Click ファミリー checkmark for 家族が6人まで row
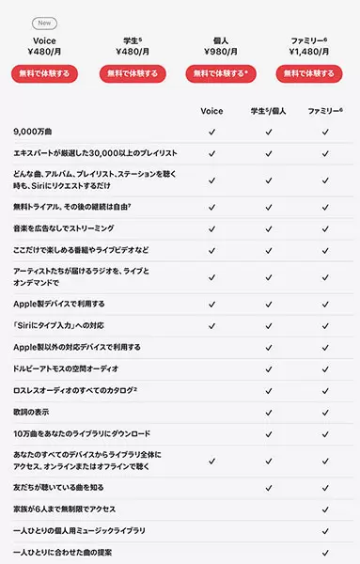360x564 pixels. [x=325, y=509]
